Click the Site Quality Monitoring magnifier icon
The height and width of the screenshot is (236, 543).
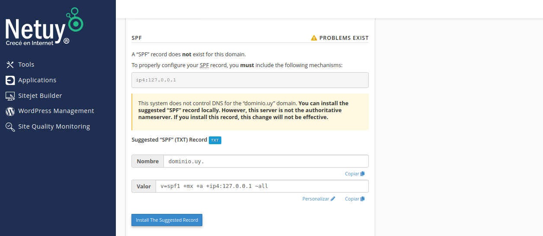pos(10,127)
